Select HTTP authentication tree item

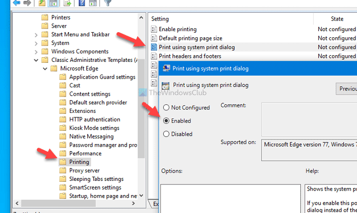click(95, 120)
